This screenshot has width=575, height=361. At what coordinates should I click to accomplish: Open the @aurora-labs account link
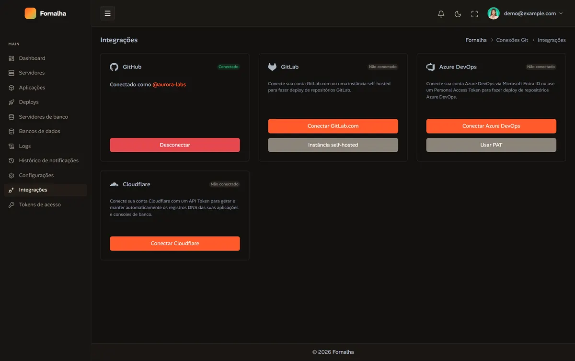[169, 85]
